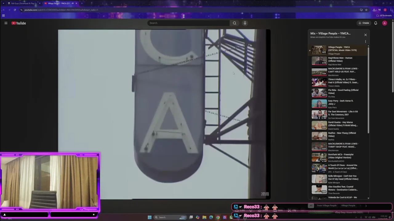Go back with the browser back arrow

pos(4,10)
